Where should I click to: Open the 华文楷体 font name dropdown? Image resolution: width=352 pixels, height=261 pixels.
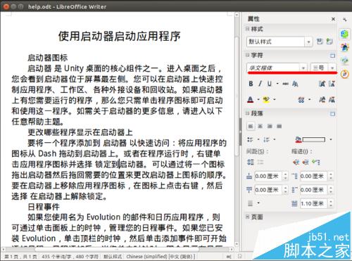[303, 68]
